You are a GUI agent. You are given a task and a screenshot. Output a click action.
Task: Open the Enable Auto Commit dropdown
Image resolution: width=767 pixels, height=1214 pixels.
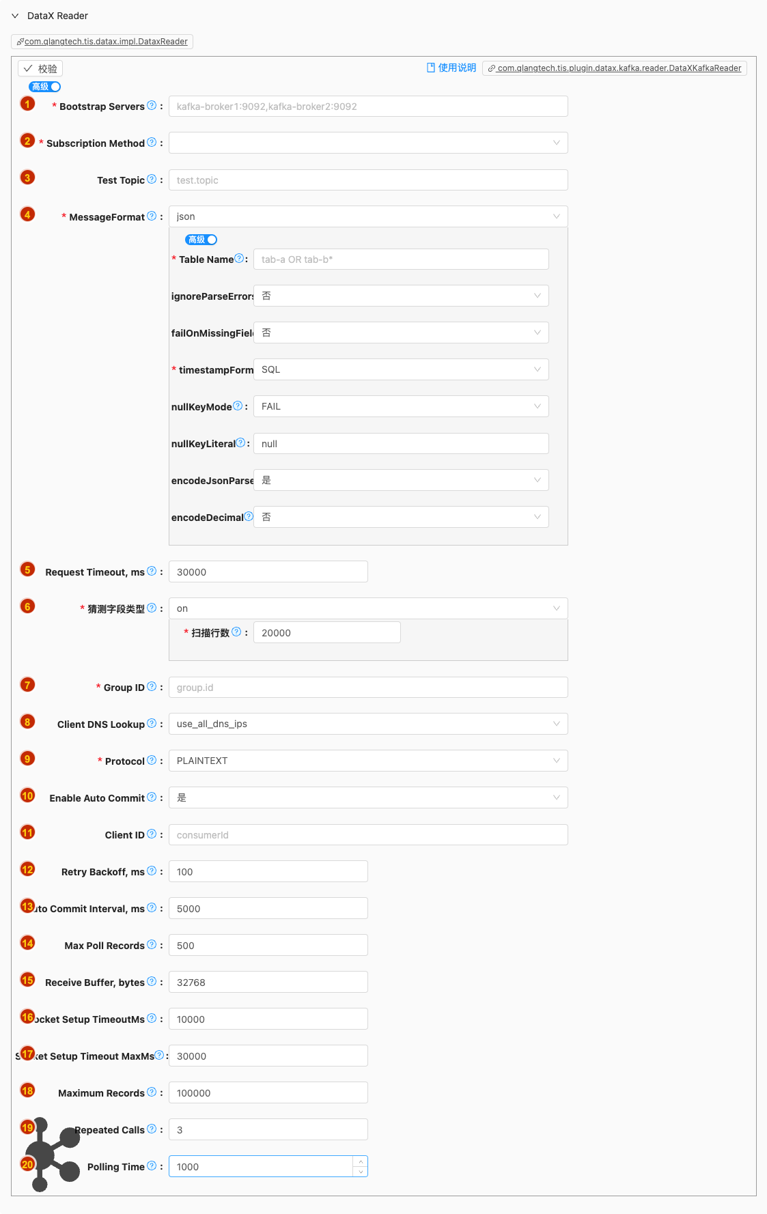(368, 797)
